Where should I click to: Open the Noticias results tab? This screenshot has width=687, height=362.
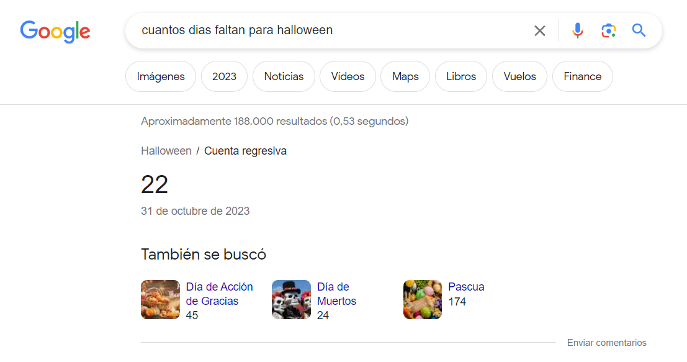click(284, 76)
